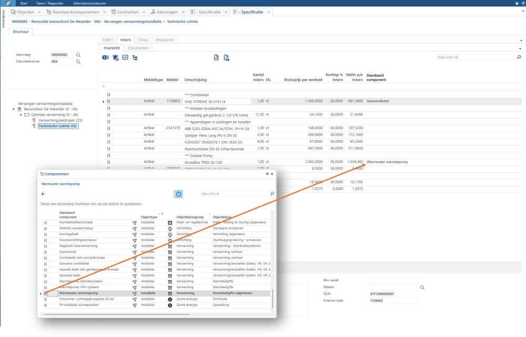The height and width of the screenshot is (337, 526).
Task: Click the magnifier next to the Relatie field
Action: pos(422,288)
